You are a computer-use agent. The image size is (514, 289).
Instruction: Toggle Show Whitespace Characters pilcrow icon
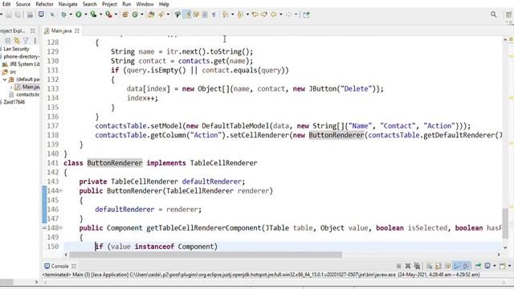(x=214, y=14)
